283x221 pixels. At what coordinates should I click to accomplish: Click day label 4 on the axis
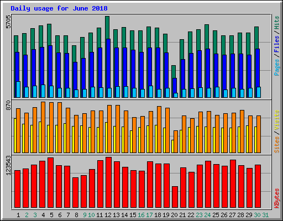click(43, 215)
